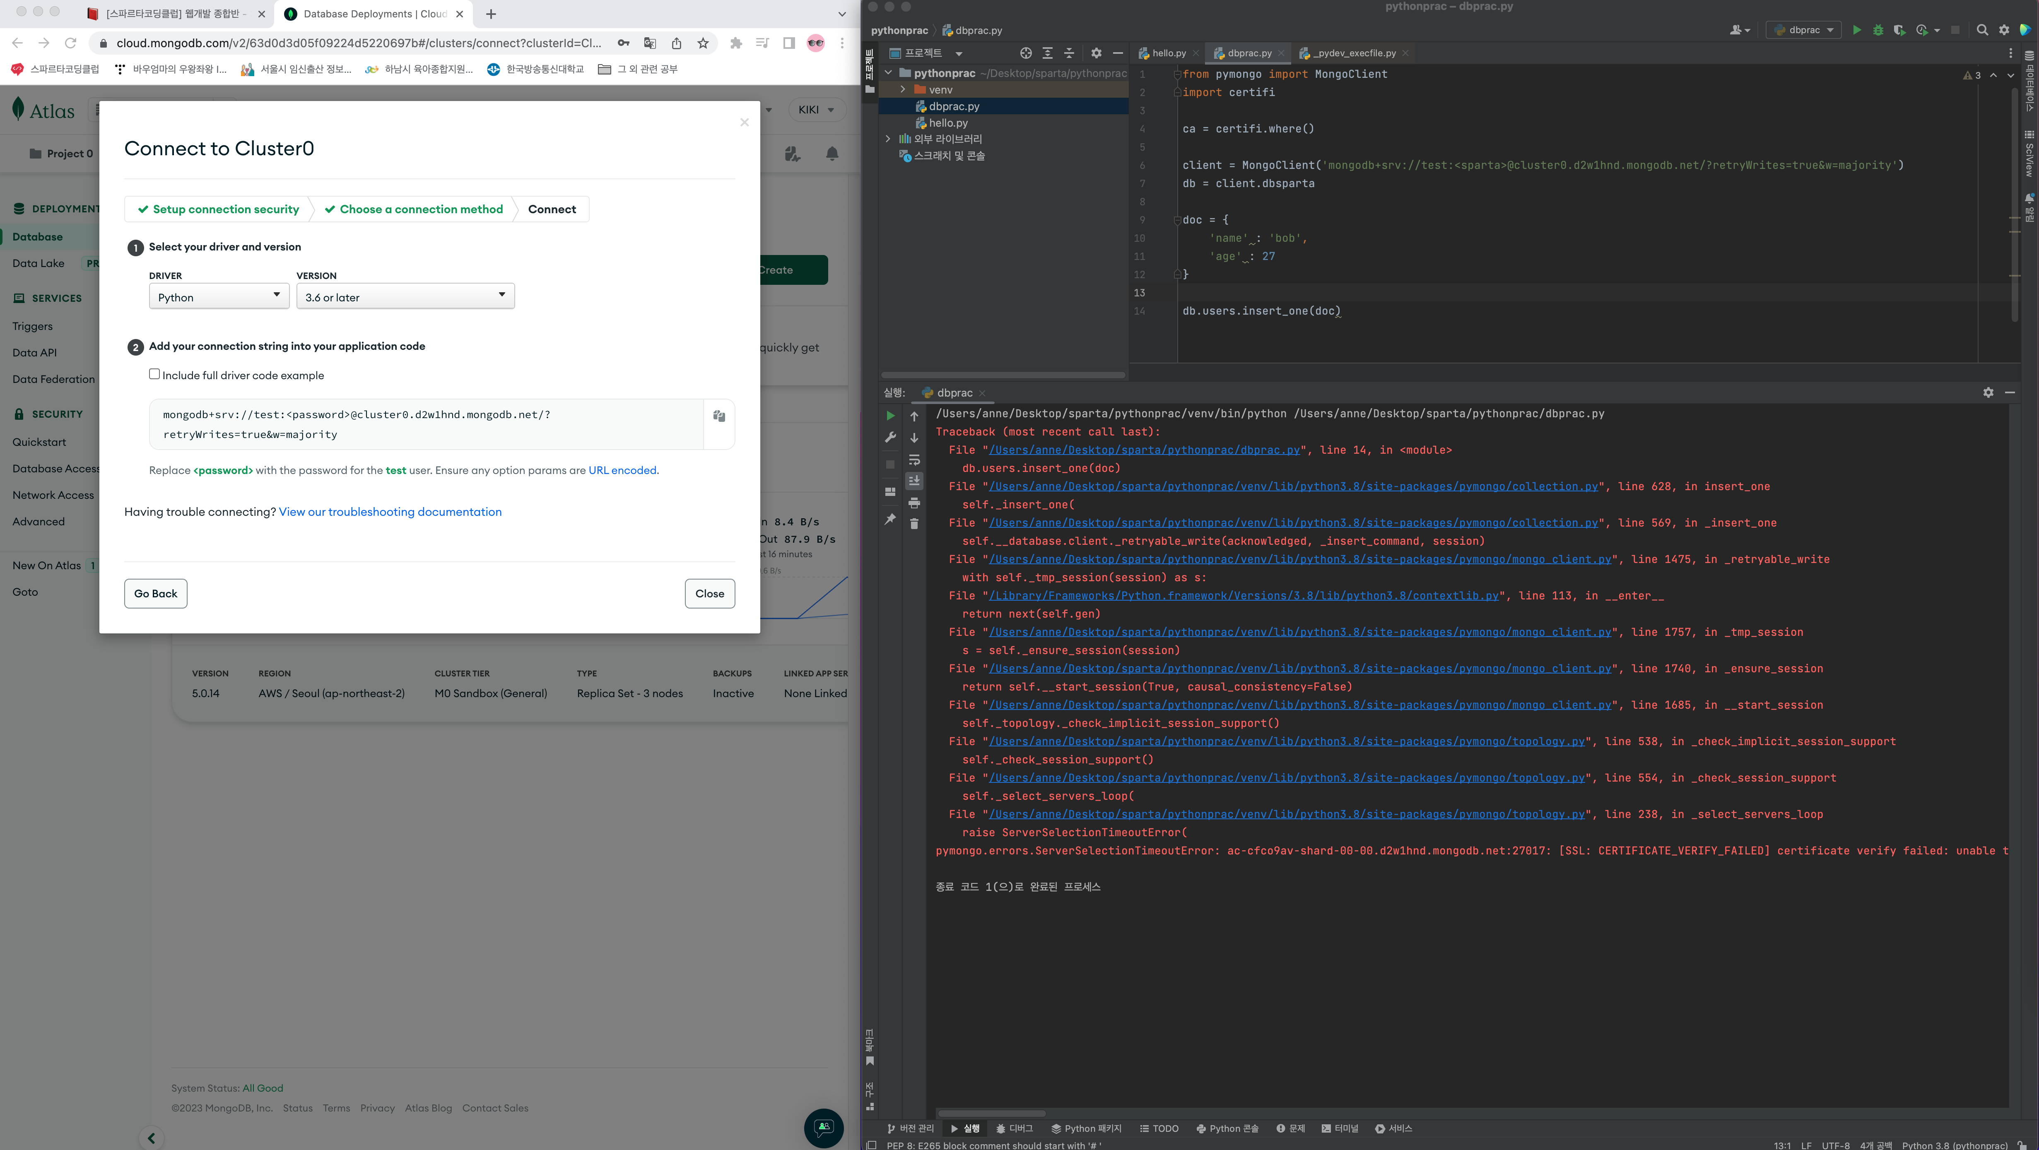Tick Include full driver code example

[154, 374]
